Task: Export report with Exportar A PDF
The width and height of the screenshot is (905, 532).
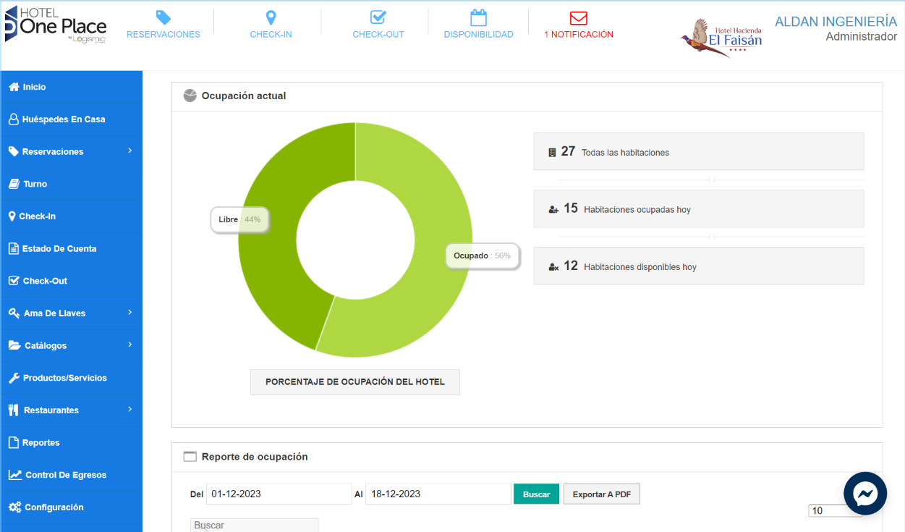Action: tap(601, 494)
